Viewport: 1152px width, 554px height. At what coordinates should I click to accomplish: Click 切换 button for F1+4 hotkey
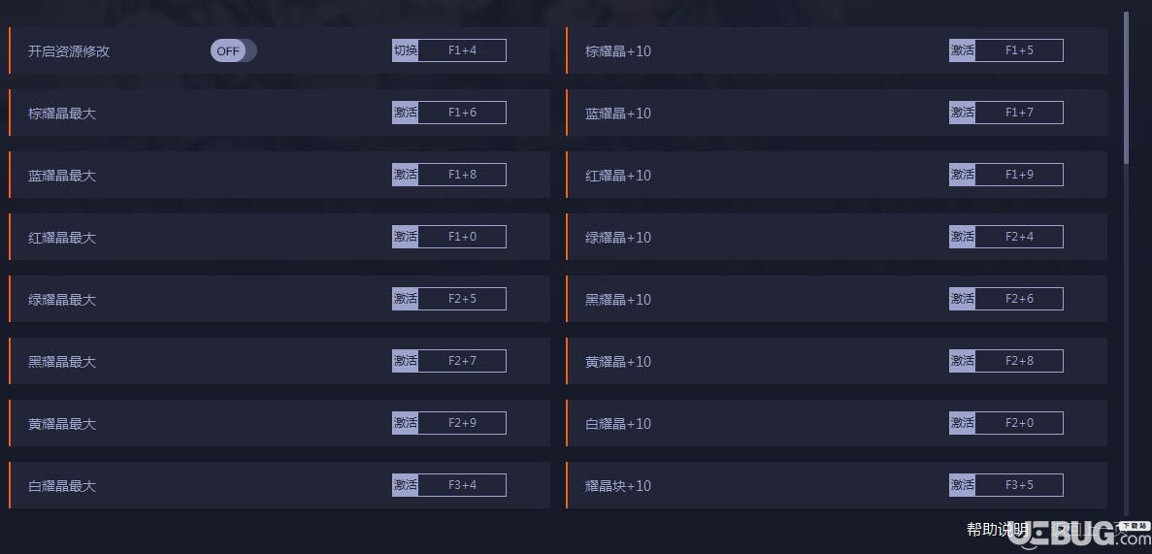click(405, 50)
